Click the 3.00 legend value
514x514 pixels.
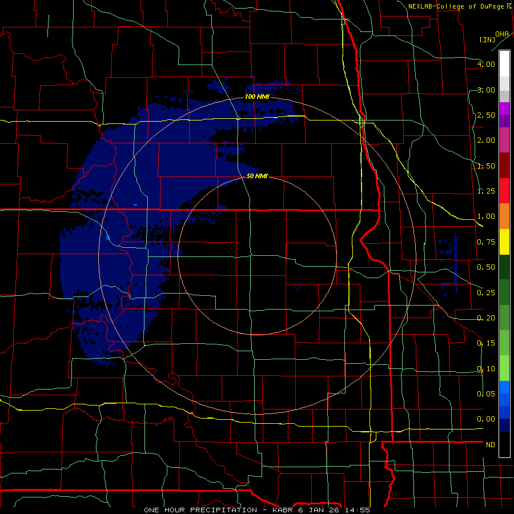coord(486,90)
